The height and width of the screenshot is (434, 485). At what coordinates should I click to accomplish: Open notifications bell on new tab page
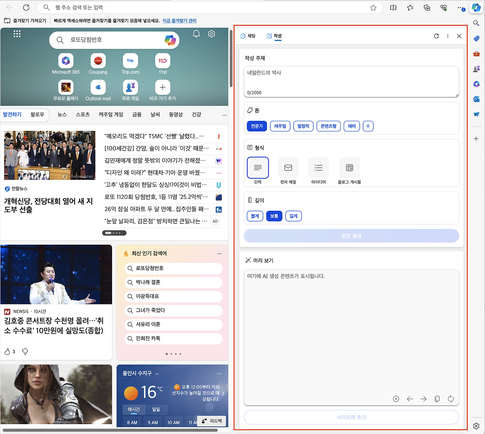click(196, 34)
